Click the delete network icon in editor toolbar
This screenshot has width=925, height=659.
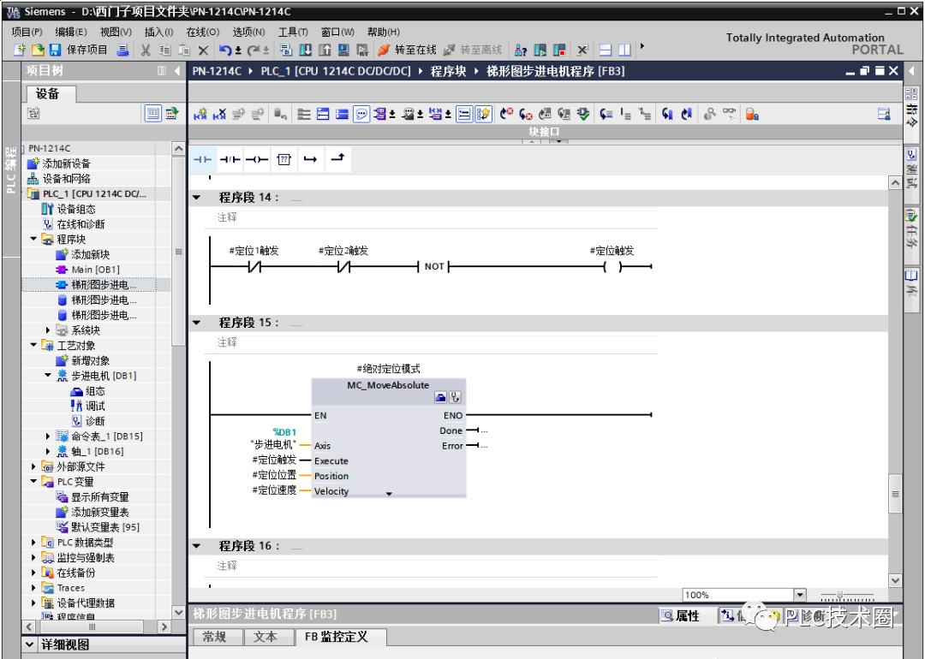[219, 115]
